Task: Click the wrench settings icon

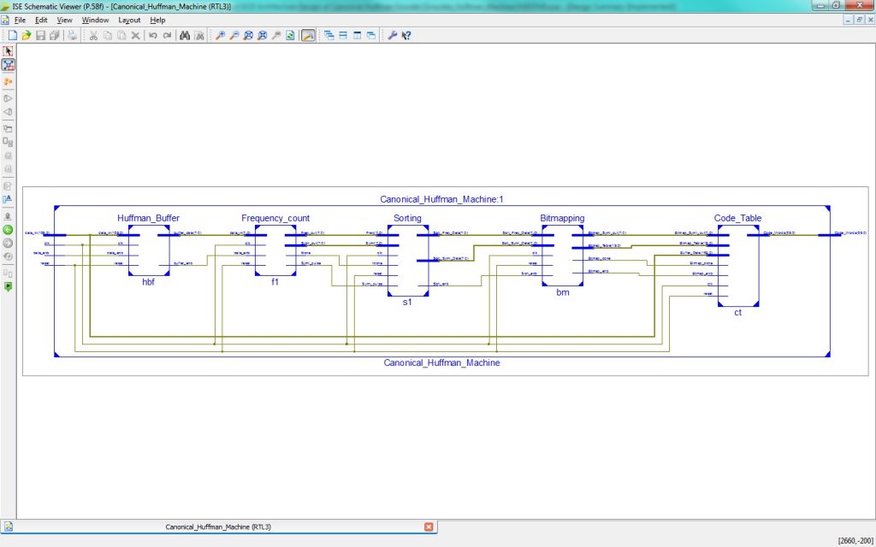Action: pos(393,36)
